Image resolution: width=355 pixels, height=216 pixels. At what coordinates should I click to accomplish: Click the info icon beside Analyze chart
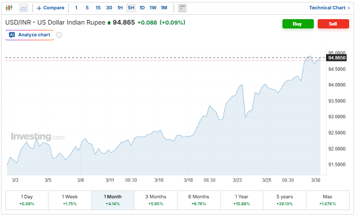pos(59,35)
